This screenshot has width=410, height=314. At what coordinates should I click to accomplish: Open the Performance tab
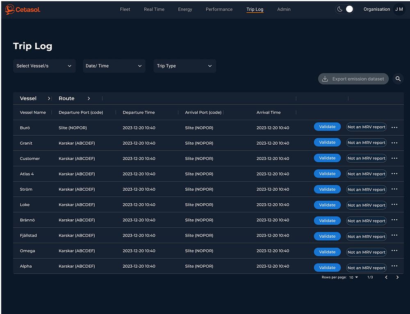coord(219,9)
